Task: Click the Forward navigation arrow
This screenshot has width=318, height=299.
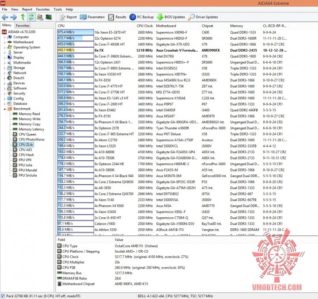Action: (x=14, y=17)
